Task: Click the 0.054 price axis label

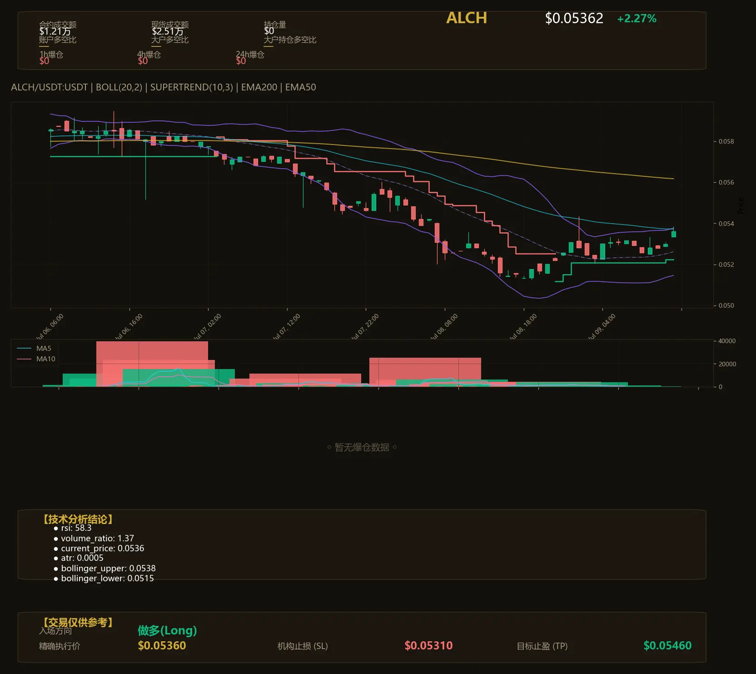Action: 726,224
